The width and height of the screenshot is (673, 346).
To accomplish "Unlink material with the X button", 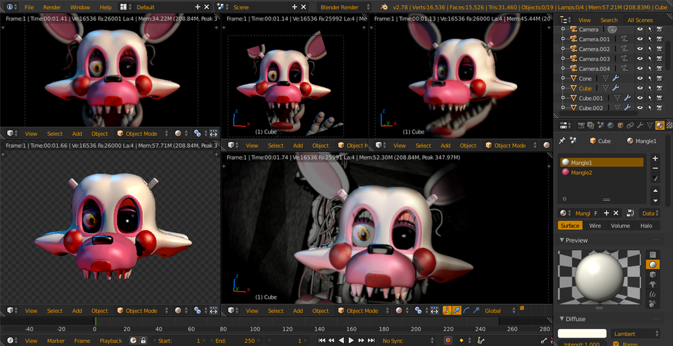I will click(x=616, y=213).
